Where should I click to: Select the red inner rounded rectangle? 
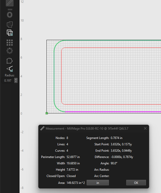61,76
